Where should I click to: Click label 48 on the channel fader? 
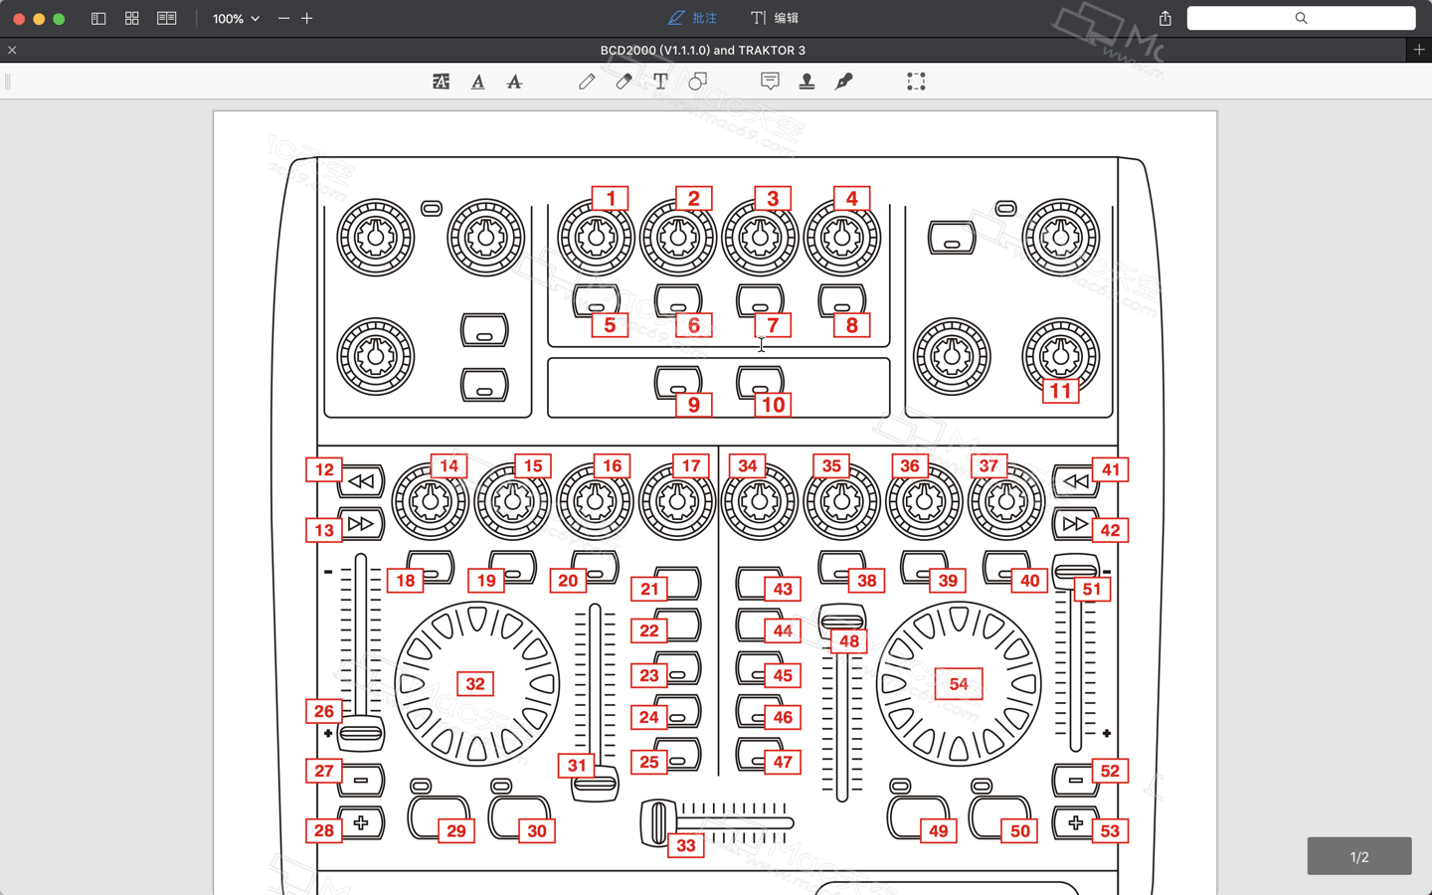pyautogui.click(x=848, y=641)
